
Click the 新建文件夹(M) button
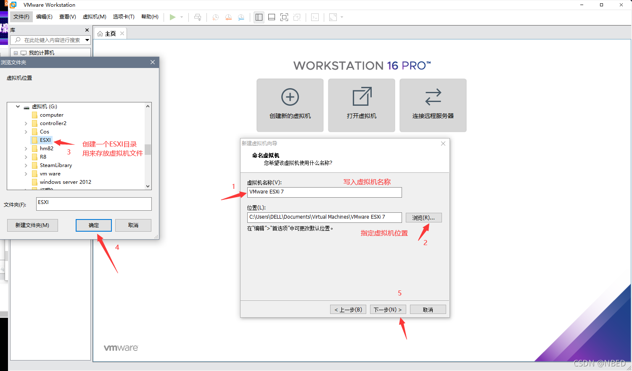[x=32, y=225]
